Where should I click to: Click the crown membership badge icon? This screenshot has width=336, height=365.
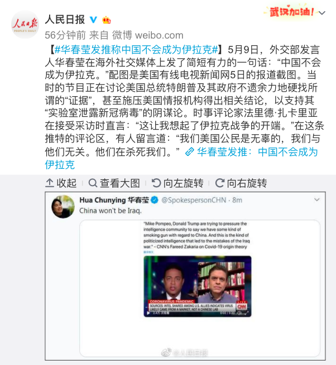tap(106, 20)
